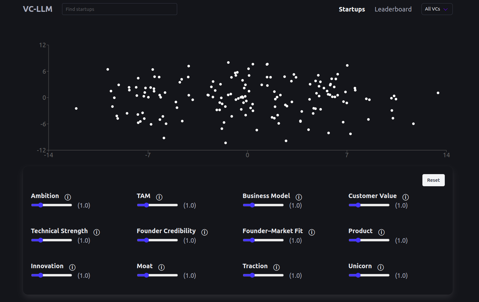The width and height of the screenshot is (479, 302).
Task: Click the VC-LLM logo link
Action: [x=38, y=9]
